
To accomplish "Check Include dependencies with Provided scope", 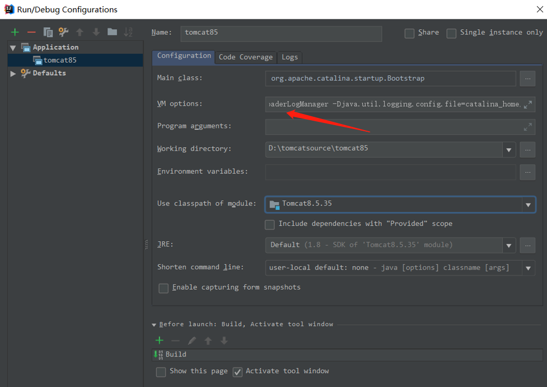I will coord(270,225).
